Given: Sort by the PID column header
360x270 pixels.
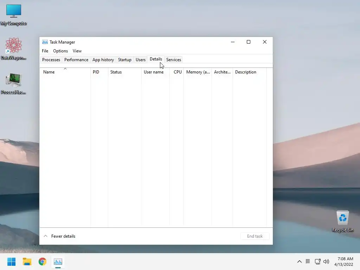Looking at the screenshot, I should tap(99, 72).
